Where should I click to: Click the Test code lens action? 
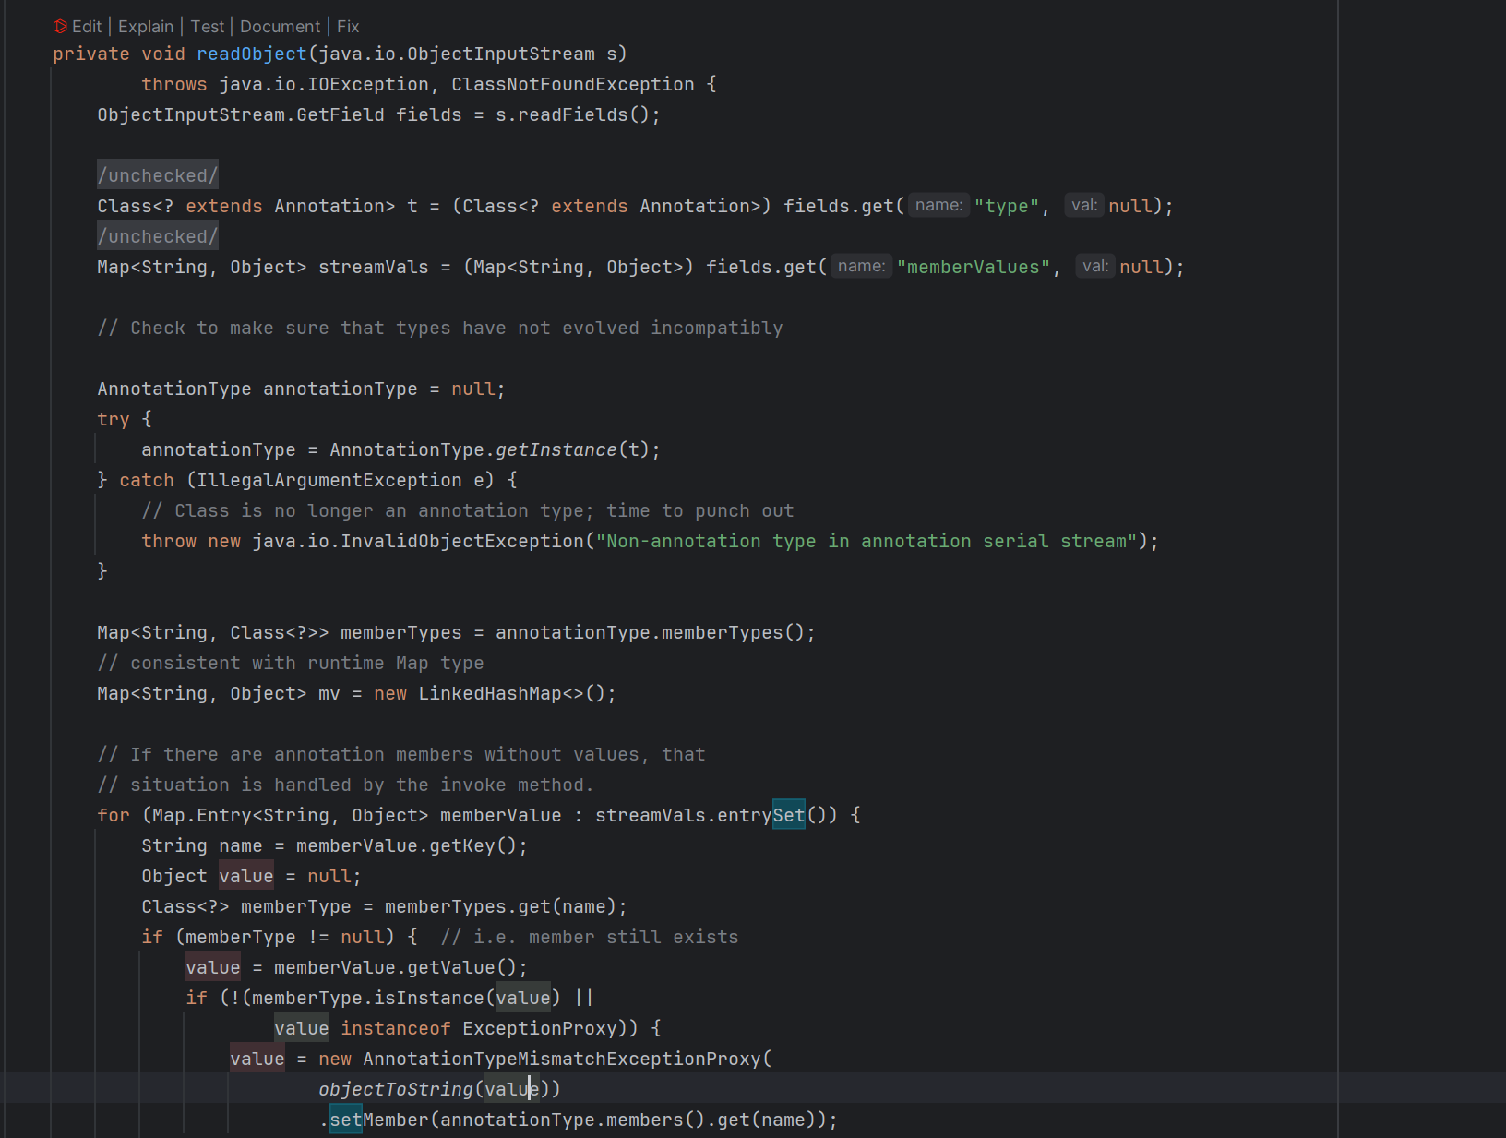(208, 27)
